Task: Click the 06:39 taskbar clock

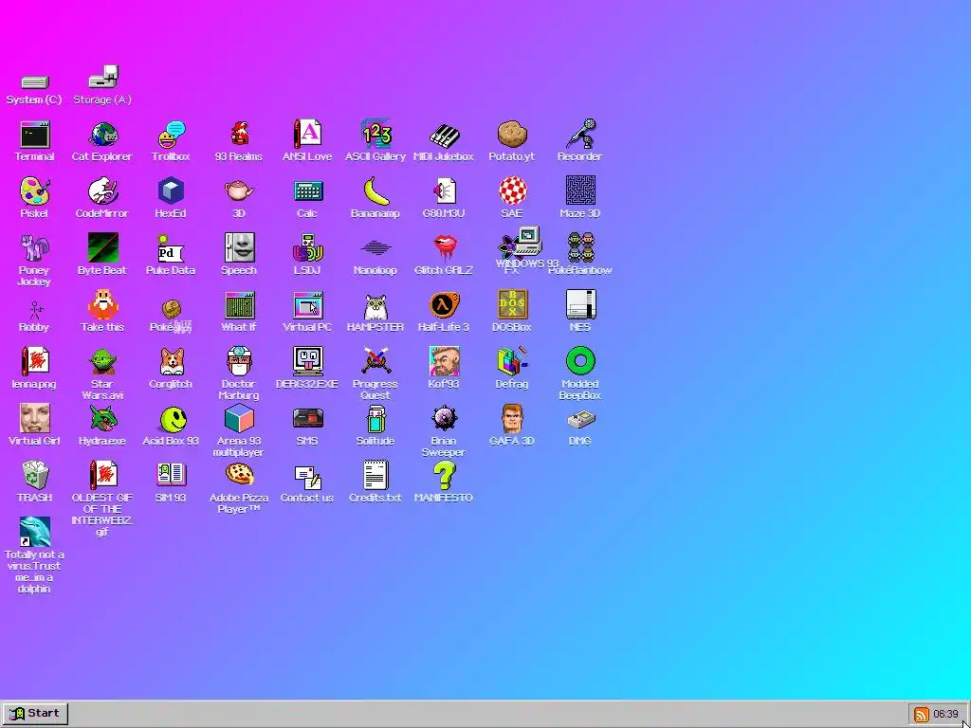Action: (x=945, y=715)
